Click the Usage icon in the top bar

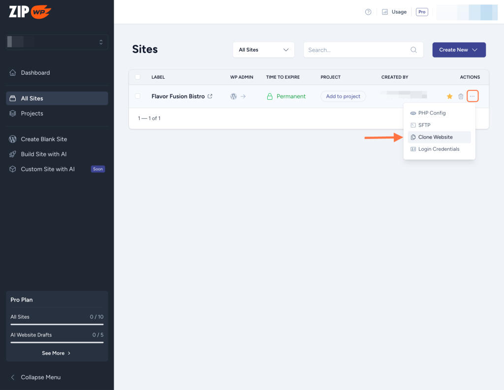384,11
